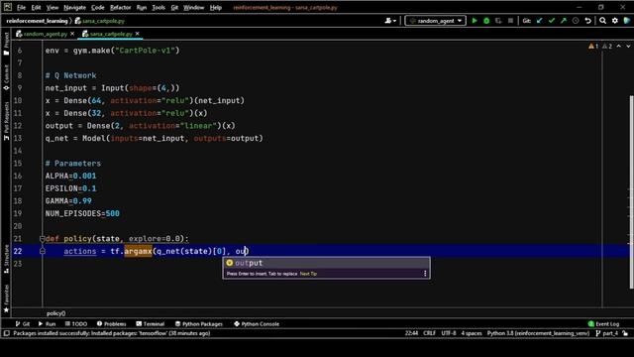Image resolution: width=634 pixels, height=357 pixels.
Task: Open the Navigate menu
Action: tap(75, 7)
